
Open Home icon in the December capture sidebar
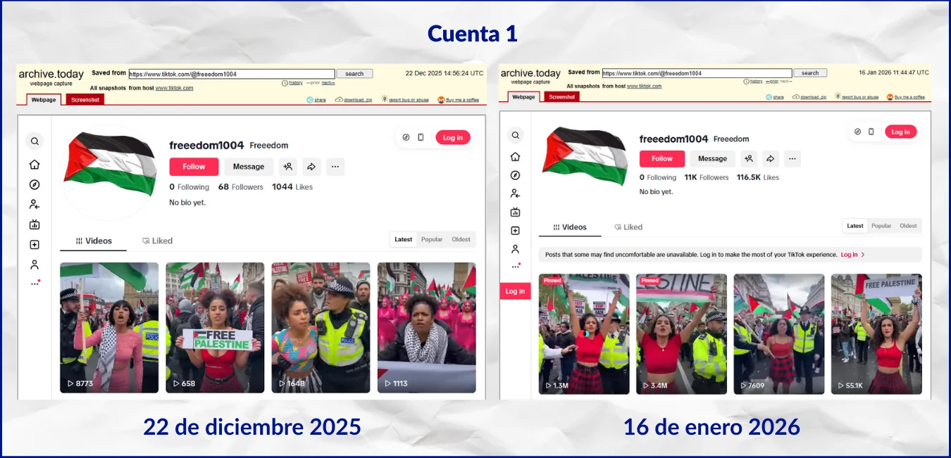tap(35, 165)
